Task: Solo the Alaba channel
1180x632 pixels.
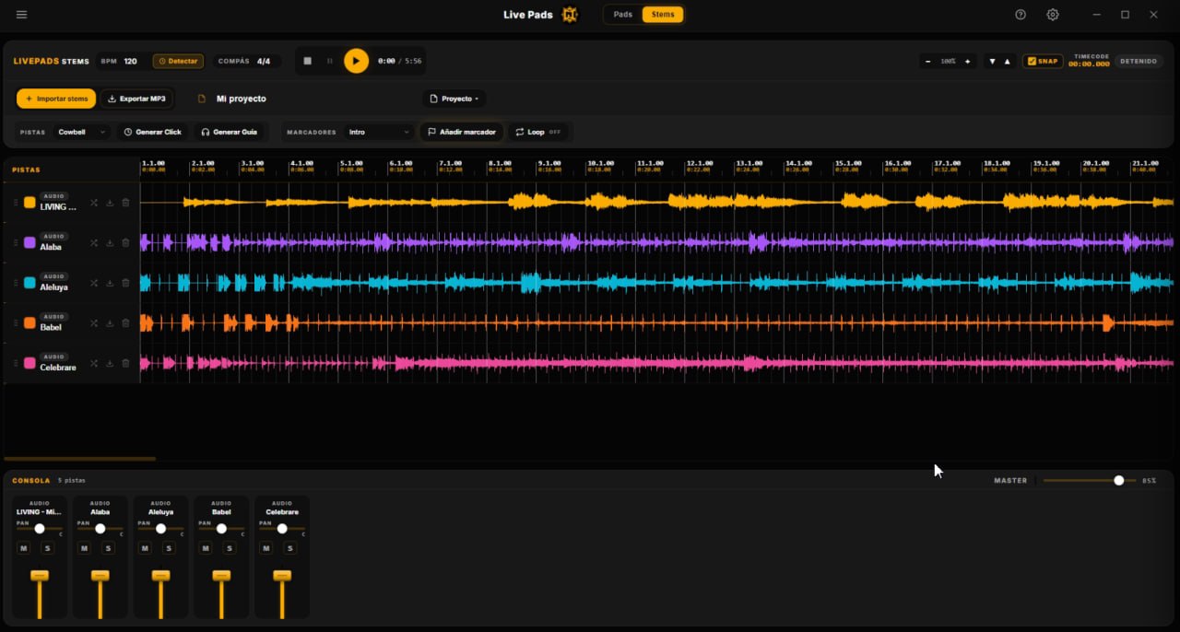Action: click(108, 548)
